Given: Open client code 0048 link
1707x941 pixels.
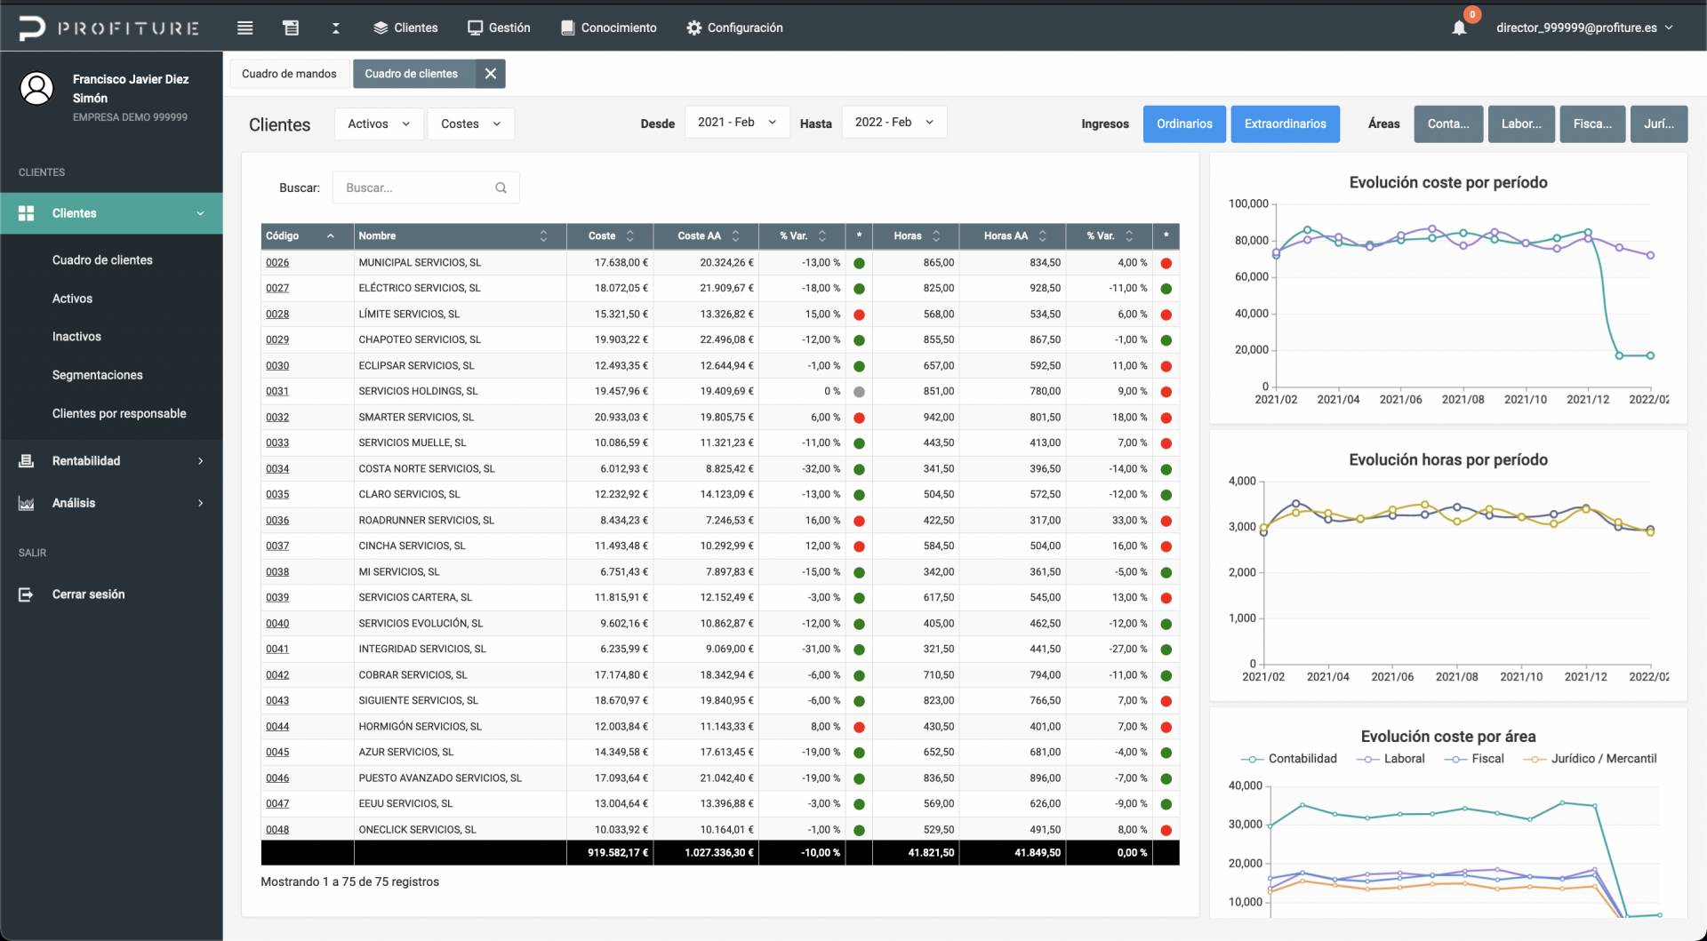Looking at the screenshot, I should pos(277,830).
